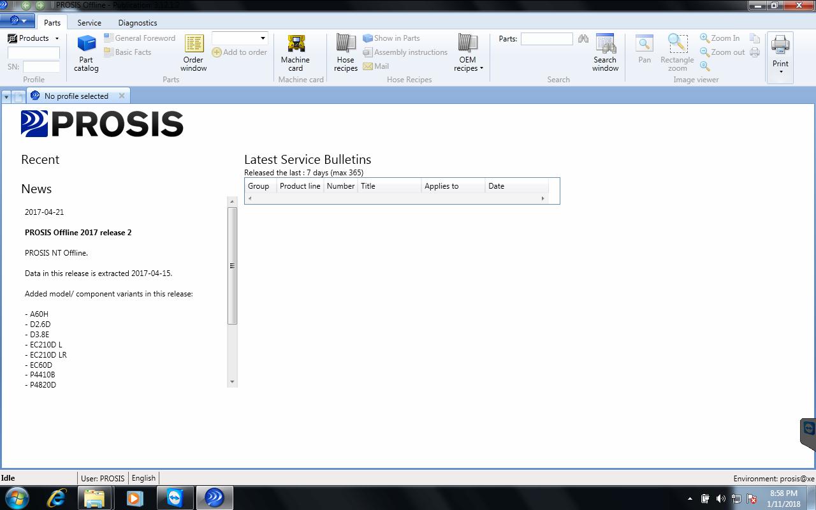This screenshot has height=510, width=816.
Task: Click the User: PROSIS status entry
Action: (x=103, y=478)
